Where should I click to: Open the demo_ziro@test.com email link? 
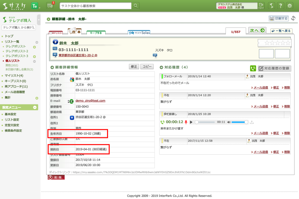point(90,101)
